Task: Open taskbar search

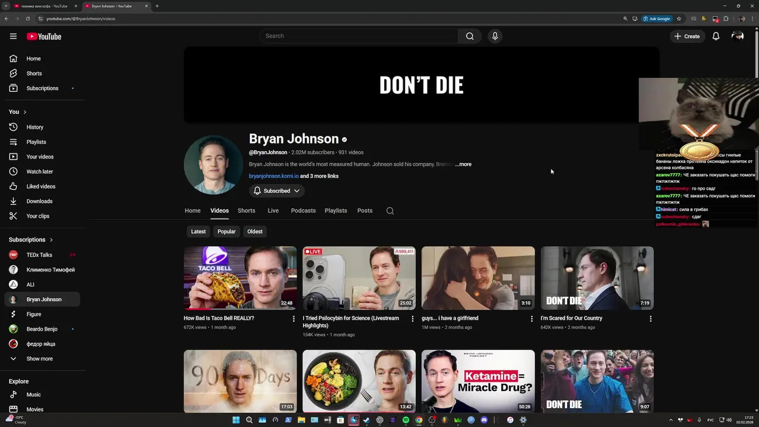Action: pyautogui.click(x=249, y=420)
